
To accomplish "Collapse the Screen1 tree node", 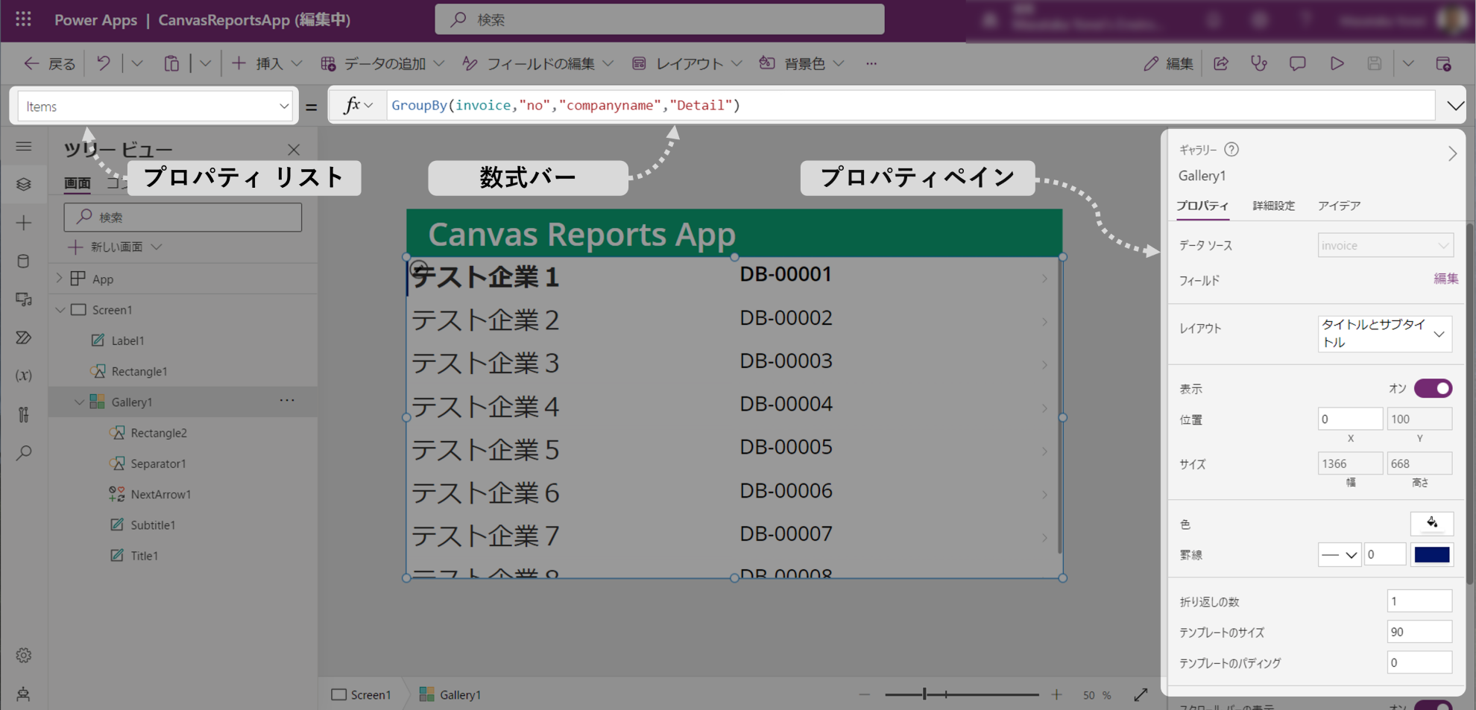I will (x=60, y=309).
